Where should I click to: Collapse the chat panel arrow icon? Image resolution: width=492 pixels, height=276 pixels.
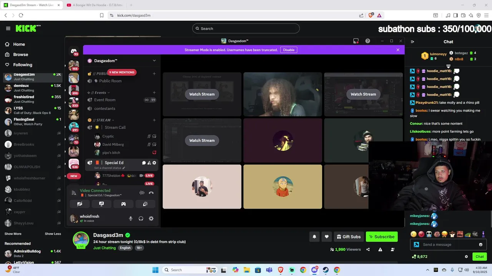click(x=412, y=42)
